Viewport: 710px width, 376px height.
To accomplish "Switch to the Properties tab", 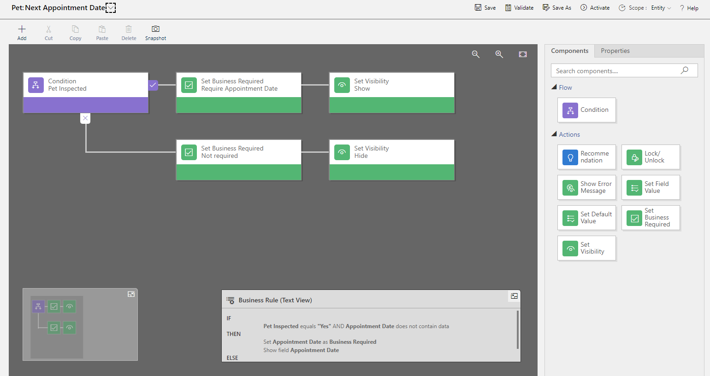I will coord(615,51).
